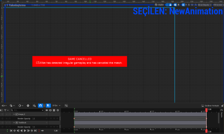Click the Hiçbiri localization preview button
Image resolution: width=224 pixels, height=134 pixels.
pos(159,5)
